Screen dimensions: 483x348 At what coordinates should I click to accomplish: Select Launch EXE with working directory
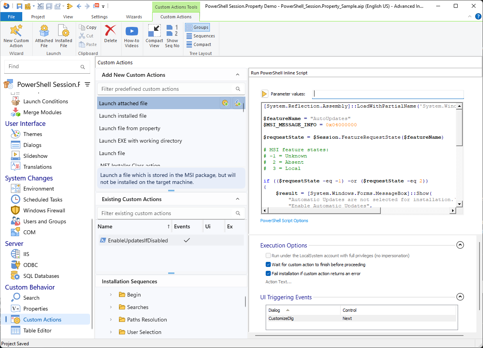coord(170,141)
